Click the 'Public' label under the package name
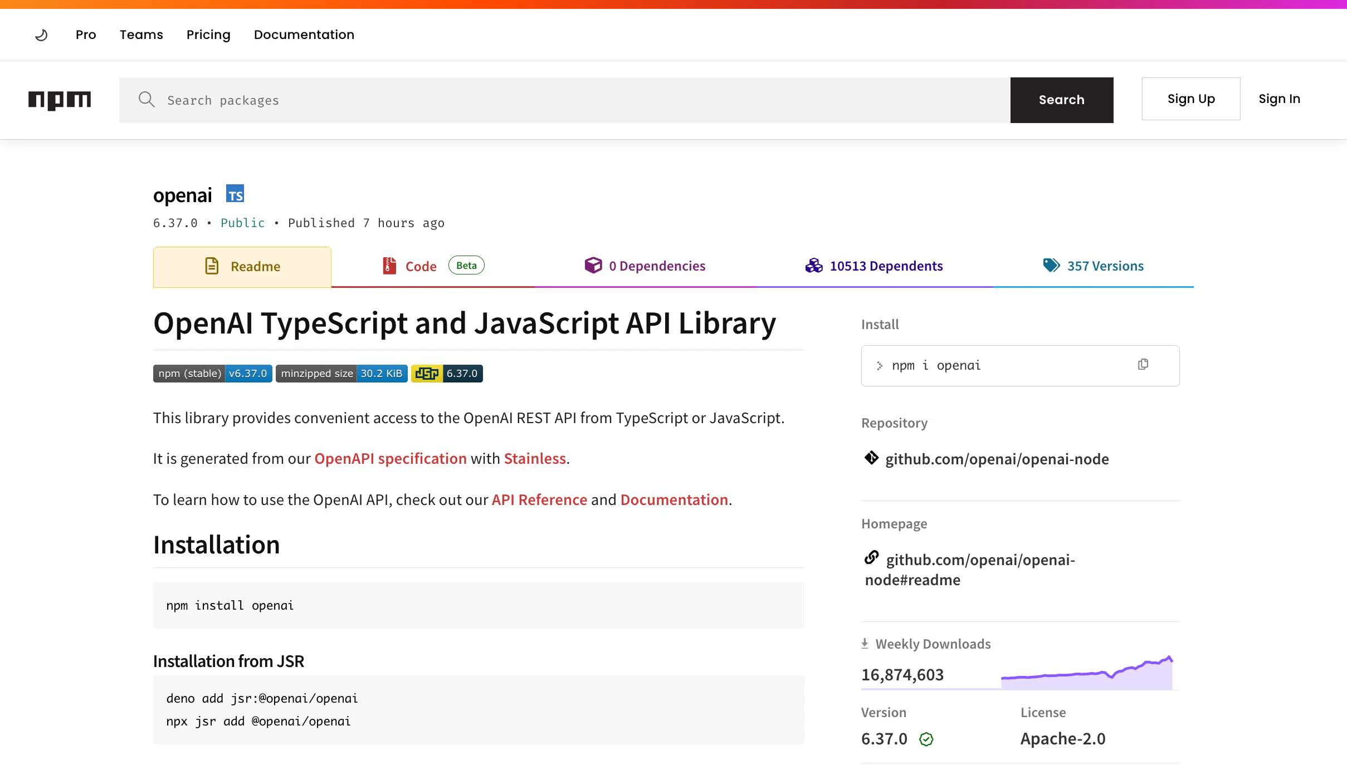 tap(243, 223)
